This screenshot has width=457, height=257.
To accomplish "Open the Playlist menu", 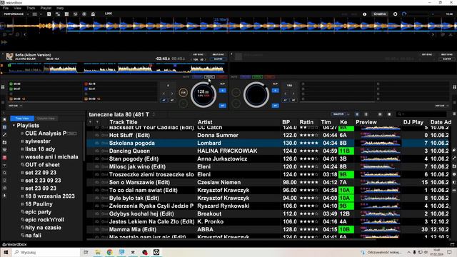I will [46, 8].
